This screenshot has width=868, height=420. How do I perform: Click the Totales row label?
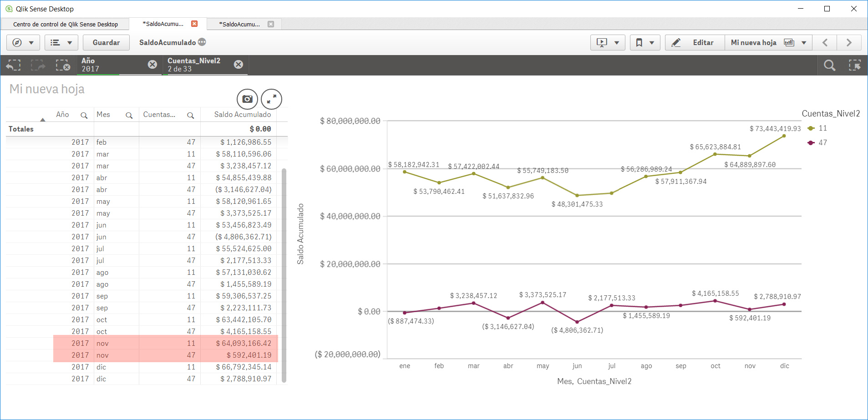21,129
